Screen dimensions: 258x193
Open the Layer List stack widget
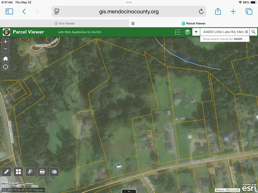[x=188, y=32]
